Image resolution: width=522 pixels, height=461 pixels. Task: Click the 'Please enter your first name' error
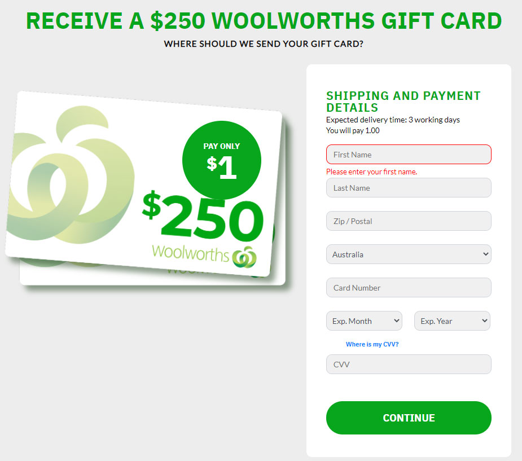click(371, 172)
